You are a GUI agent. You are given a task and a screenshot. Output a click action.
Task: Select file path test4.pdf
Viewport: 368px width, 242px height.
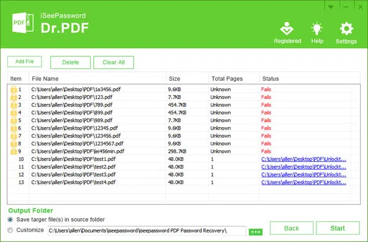[73, 182]
